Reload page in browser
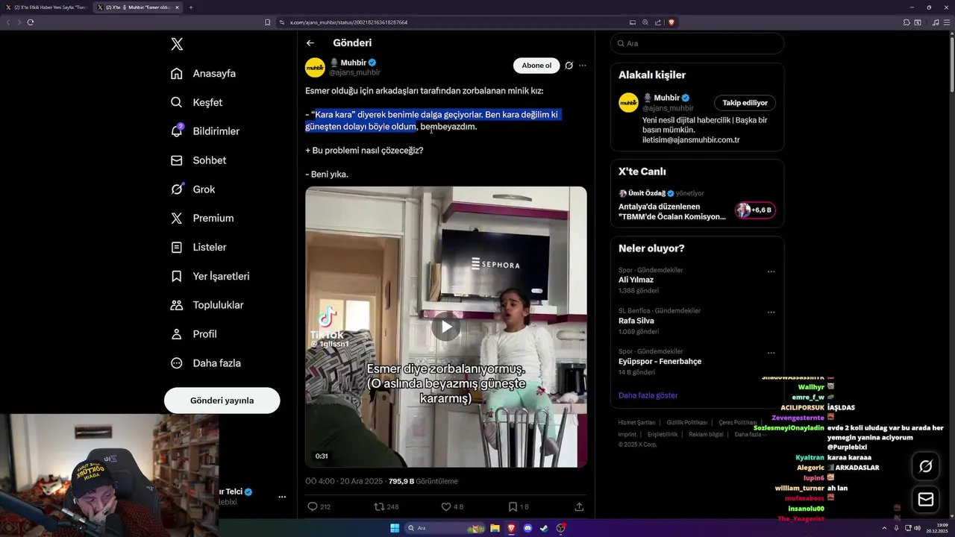The image size is (955, 537). click(31, 22)
